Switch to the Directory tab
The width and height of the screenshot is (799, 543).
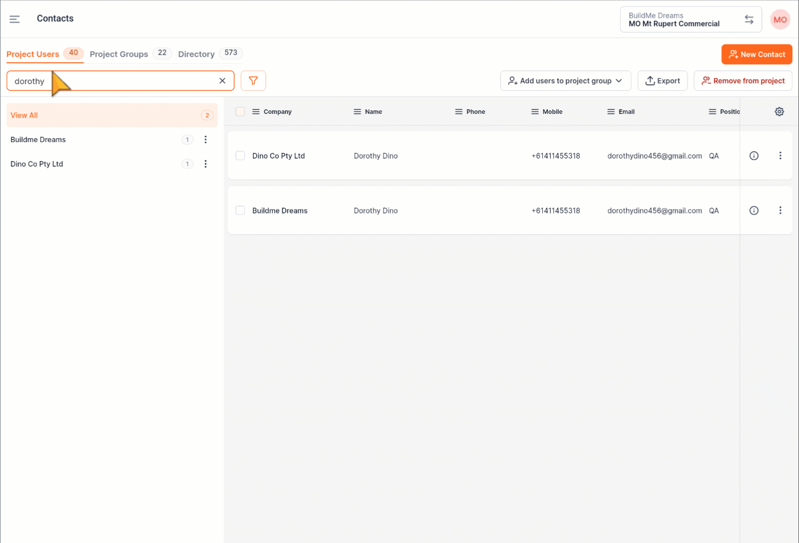coord(196,54)
